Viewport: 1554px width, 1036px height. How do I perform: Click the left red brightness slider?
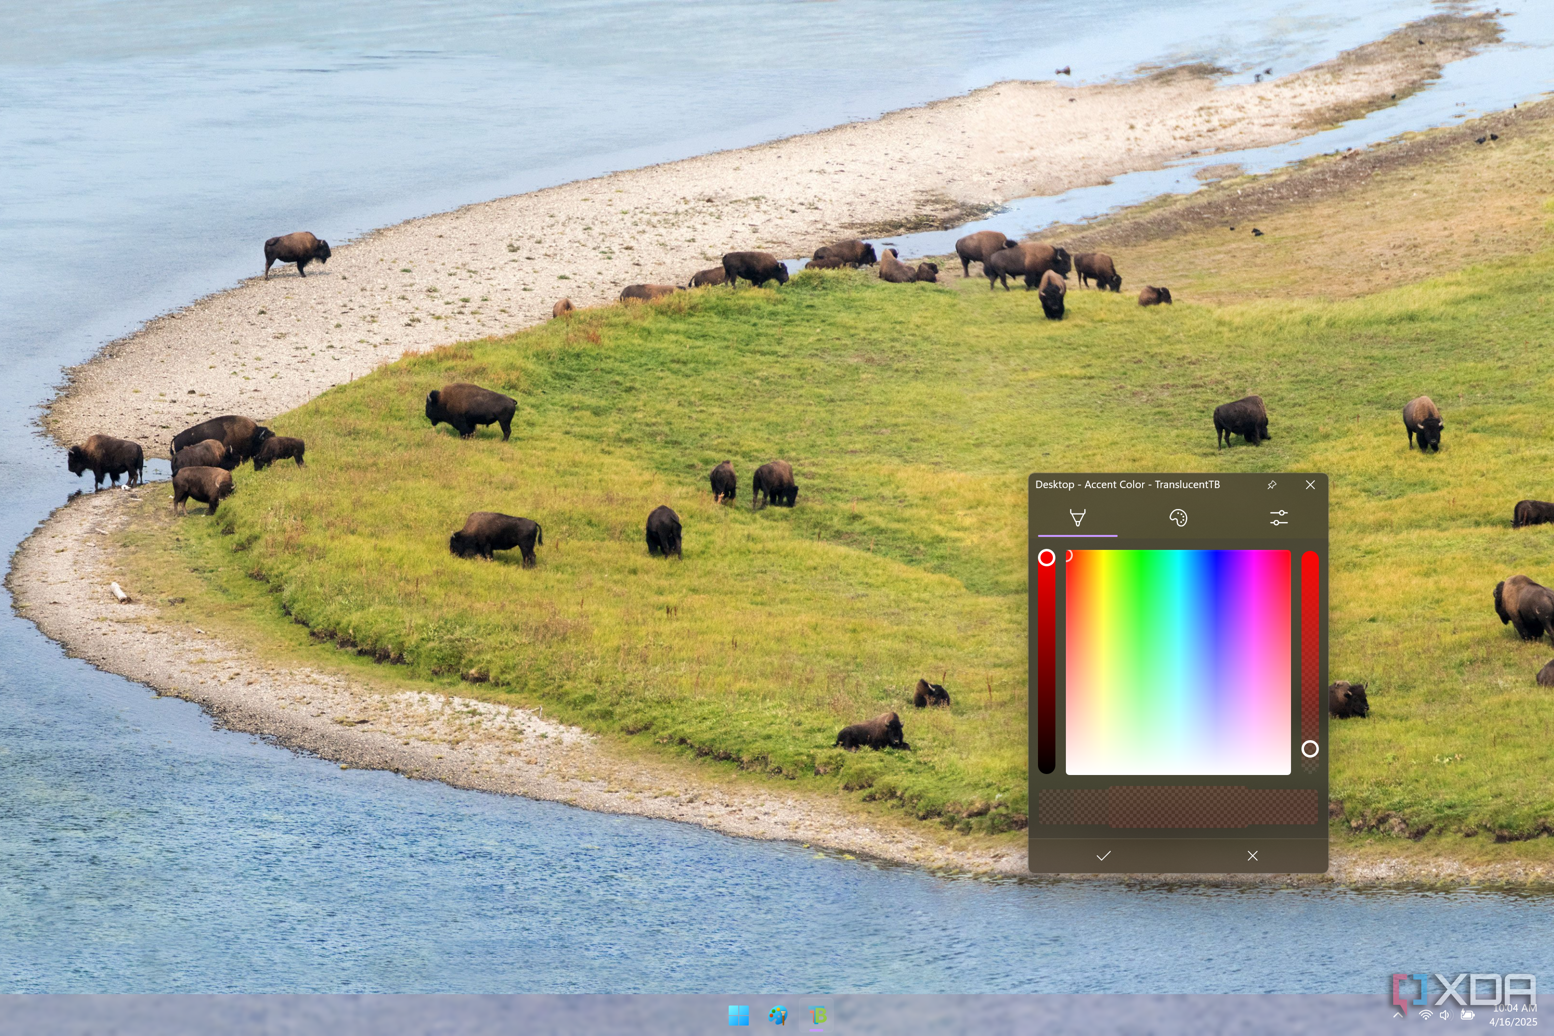click(x=1046, y=661)
